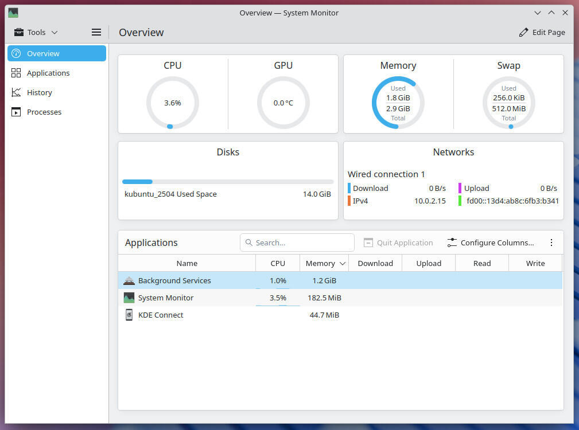Click the Processes sidebar icon
Image resolution: width=579 pixels, height=430 pixels.
click(16, 112)
